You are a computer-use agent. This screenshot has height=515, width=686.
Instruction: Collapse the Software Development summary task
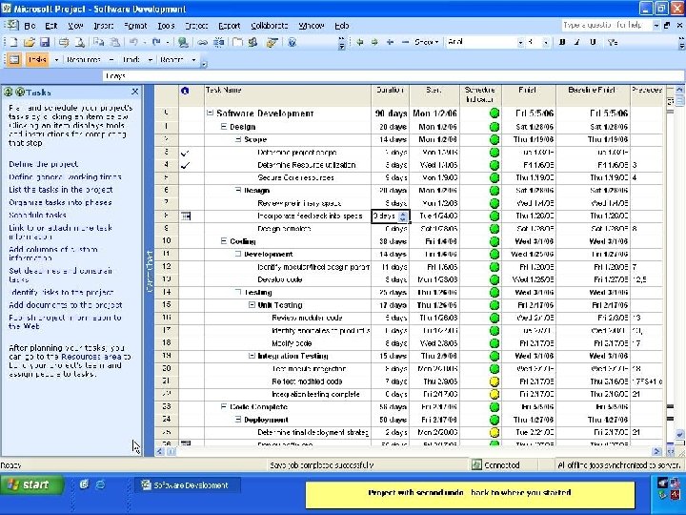[x=210, y=113]
